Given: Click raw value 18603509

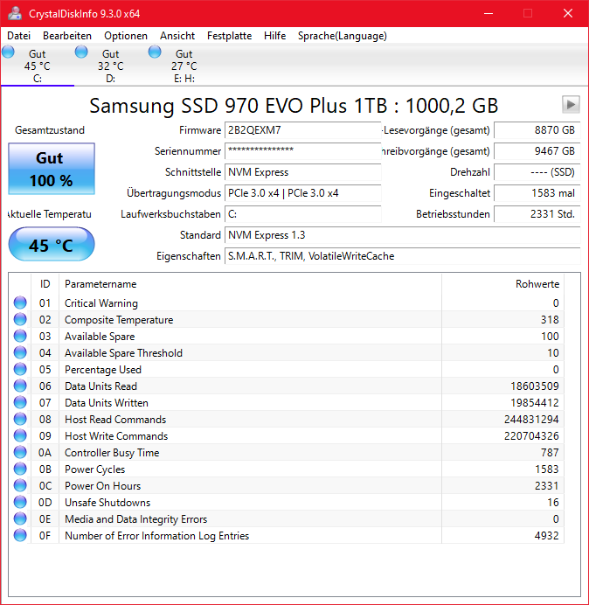Looking at the screenshot, I should [x=535, y=386].
